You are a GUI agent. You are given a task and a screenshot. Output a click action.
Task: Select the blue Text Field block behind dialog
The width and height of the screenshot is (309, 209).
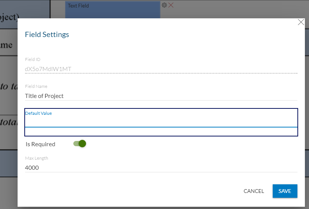click(x=113, y=9)
